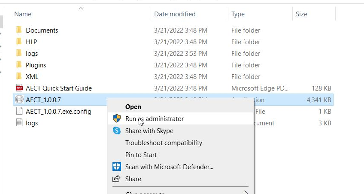Select the XML folder icon

[x=19, y=76]
